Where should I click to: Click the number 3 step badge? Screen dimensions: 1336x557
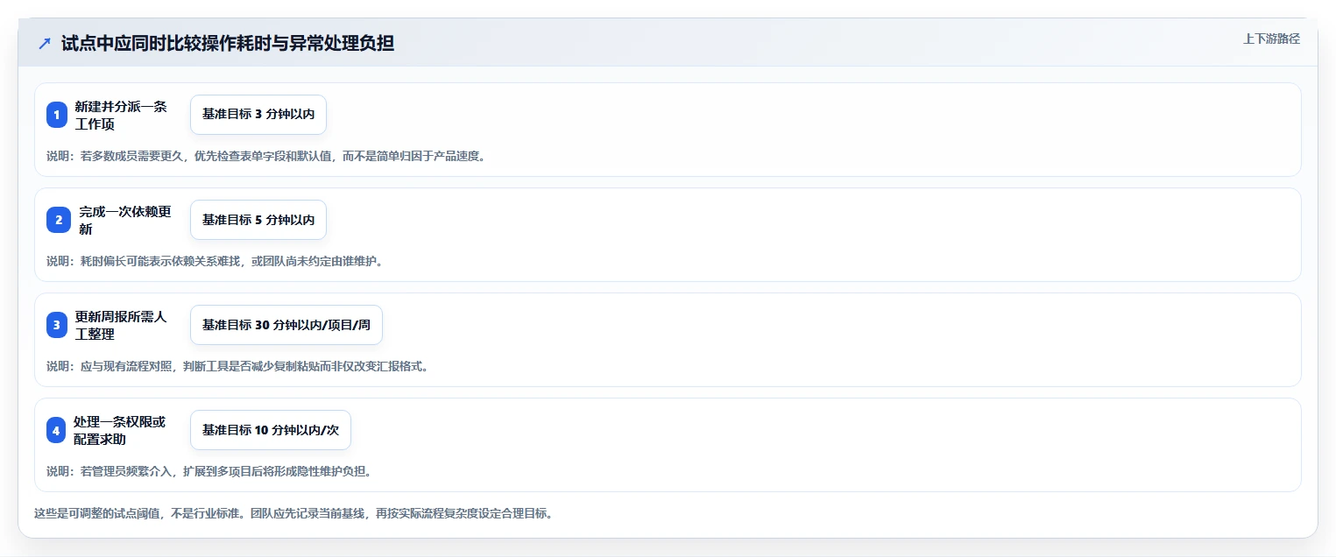pyautogui.click(x=57, y=325)
